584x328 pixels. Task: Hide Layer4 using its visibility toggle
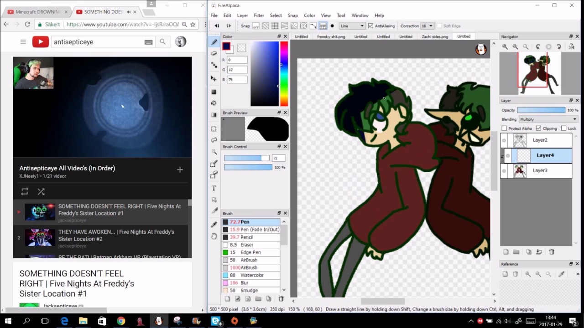point(508,156)
